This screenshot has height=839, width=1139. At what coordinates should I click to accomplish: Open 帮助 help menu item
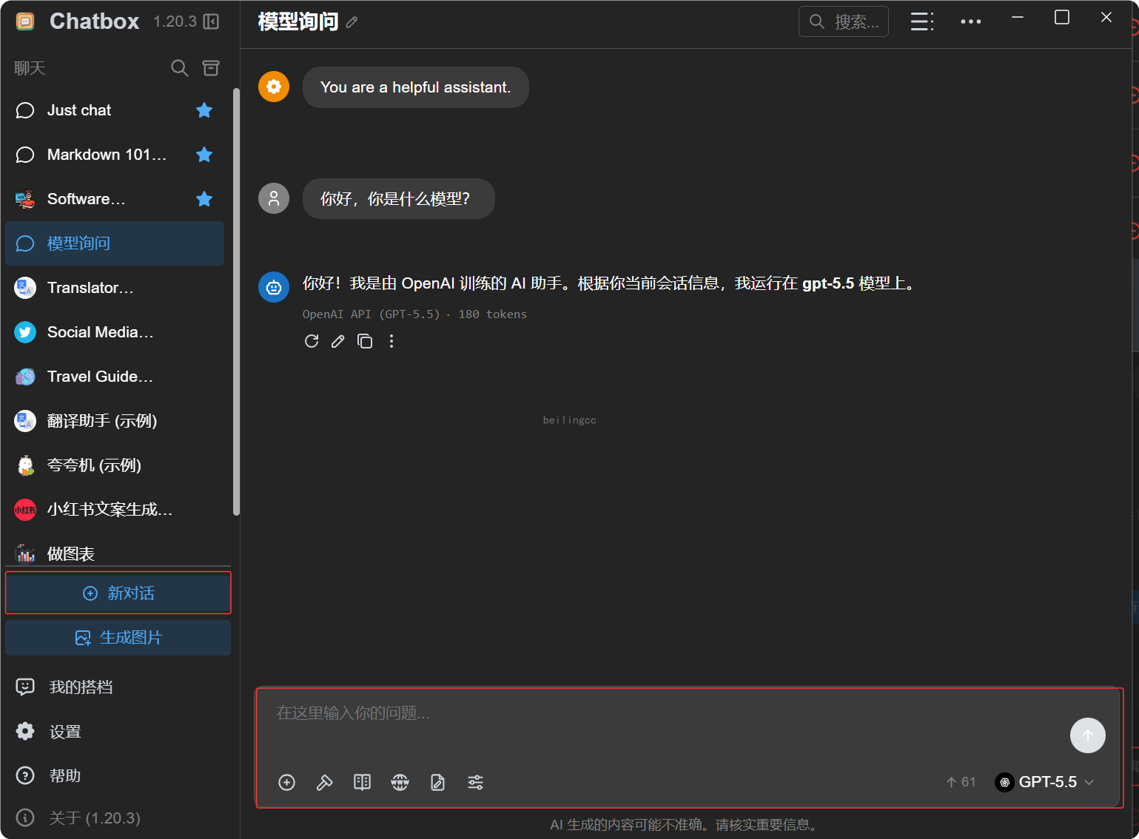pos(118,775)
